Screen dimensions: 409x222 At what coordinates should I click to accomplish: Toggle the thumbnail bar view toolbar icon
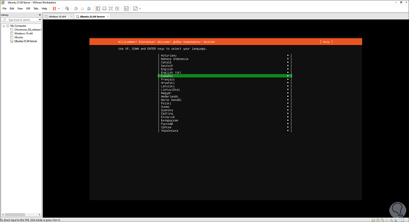coord(104,8)
